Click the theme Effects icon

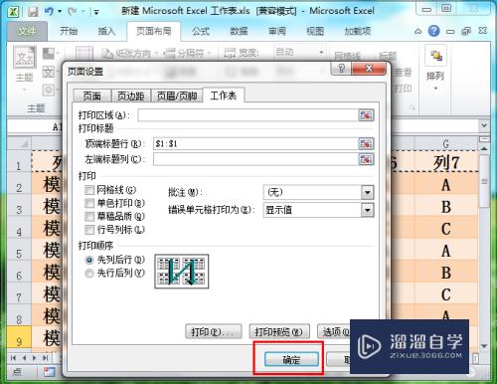point(49,90)
